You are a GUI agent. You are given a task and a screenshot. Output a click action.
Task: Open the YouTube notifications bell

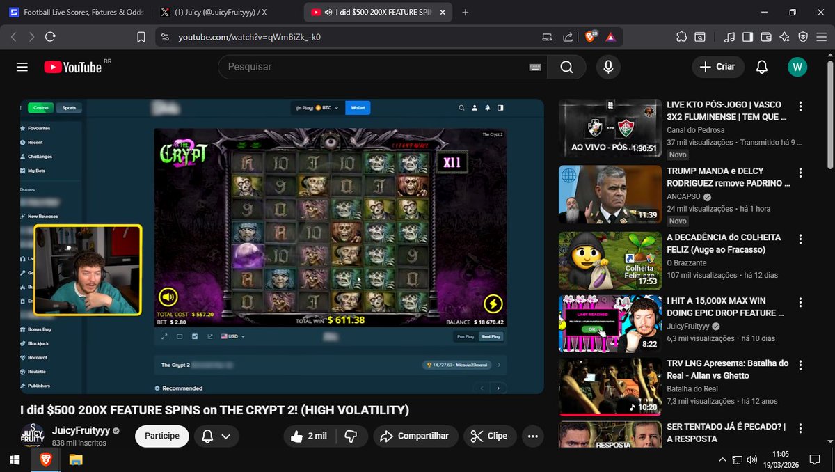click(x=762, y=67)
